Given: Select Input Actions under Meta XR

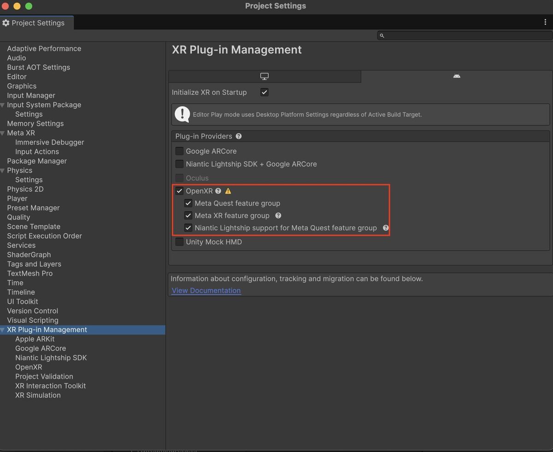Looking at the screenshot, I should pos(37,151).
